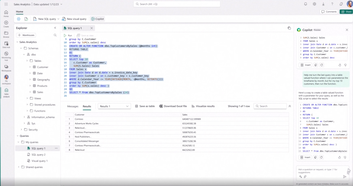Open the top bar settings gear

[314, 4]
